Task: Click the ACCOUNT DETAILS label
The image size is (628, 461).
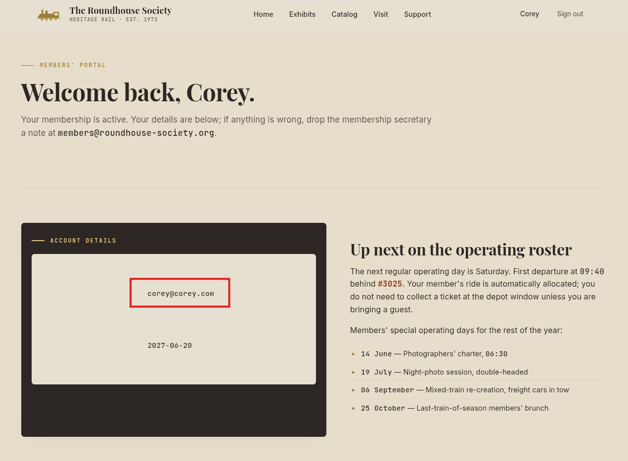Action: (x=83, y=241)
